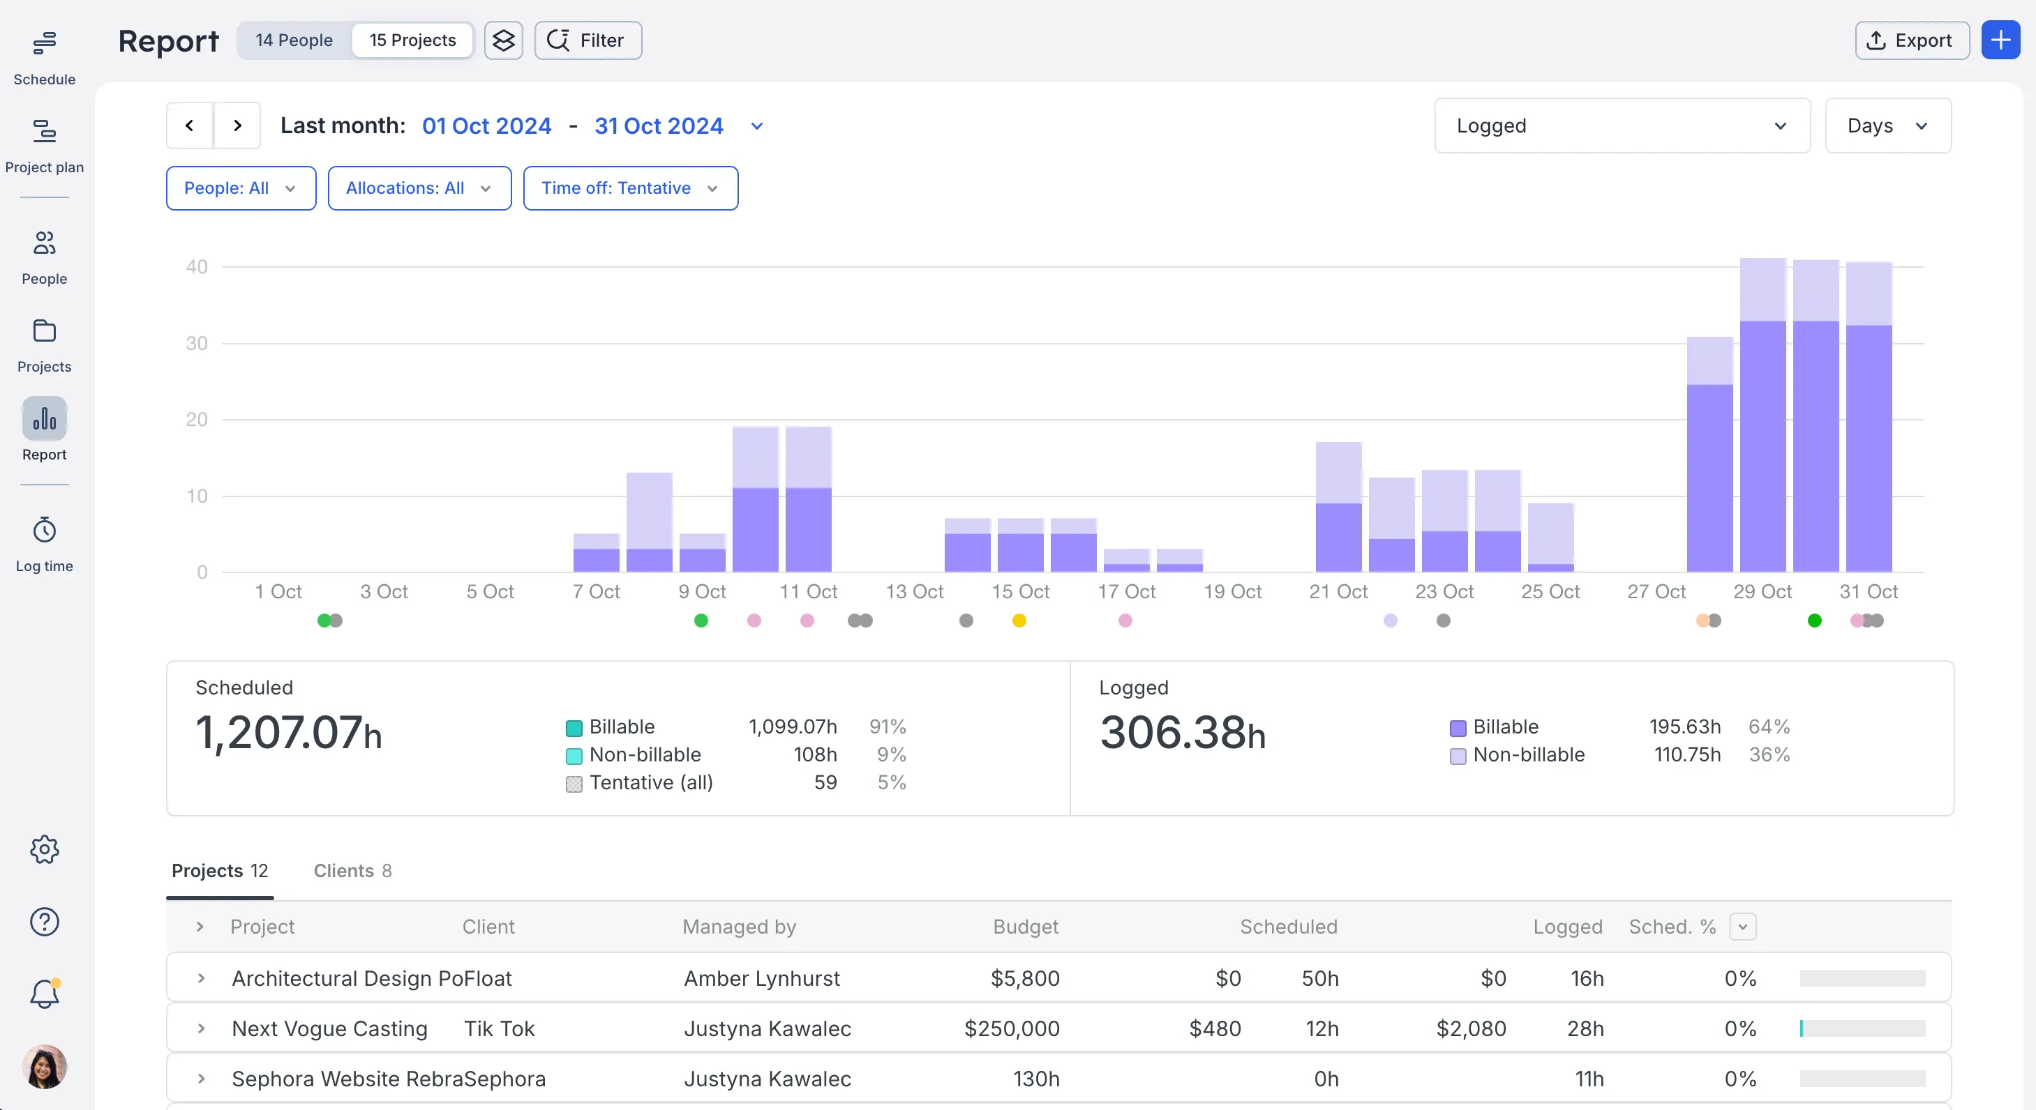The height and width of the screenshot is (1110, 2036).
Task: Open the user profile avatar
Action: coord(44,1067)
